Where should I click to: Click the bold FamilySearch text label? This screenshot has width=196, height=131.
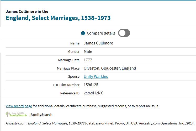pos(41,115)
